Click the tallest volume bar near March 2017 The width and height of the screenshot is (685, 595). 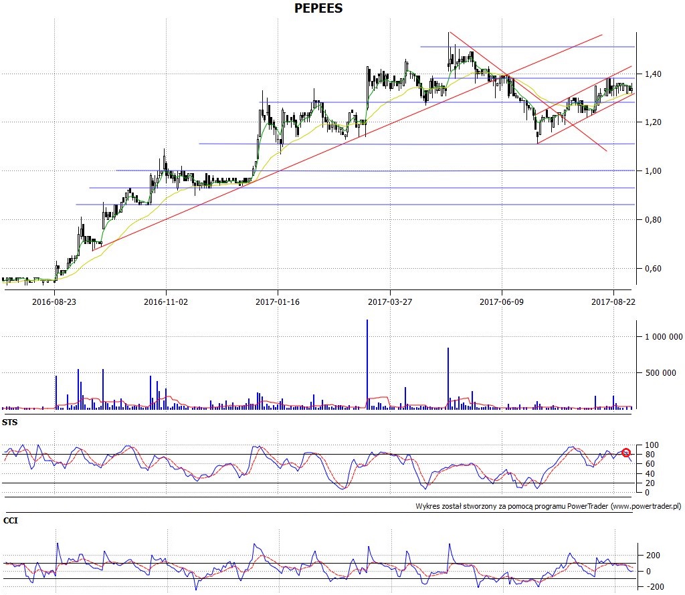(x=367, y=364)
